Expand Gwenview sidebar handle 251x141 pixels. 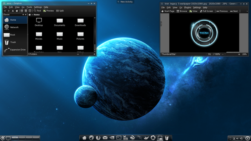161,23
